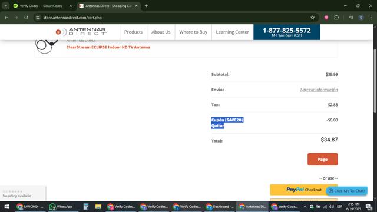The height and width of the screenshot is (212, 377).
Task: Reload the Antennas Direct cart page
Action: pyautogui.click(x=26, y=18)
